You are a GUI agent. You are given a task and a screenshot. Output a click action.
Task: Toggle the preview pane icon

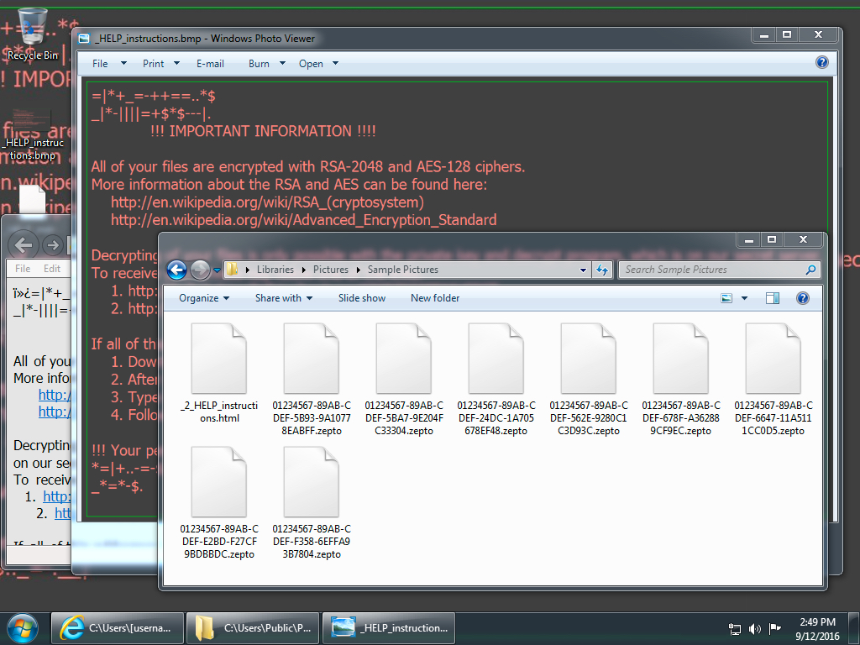[x=773, y=298]
